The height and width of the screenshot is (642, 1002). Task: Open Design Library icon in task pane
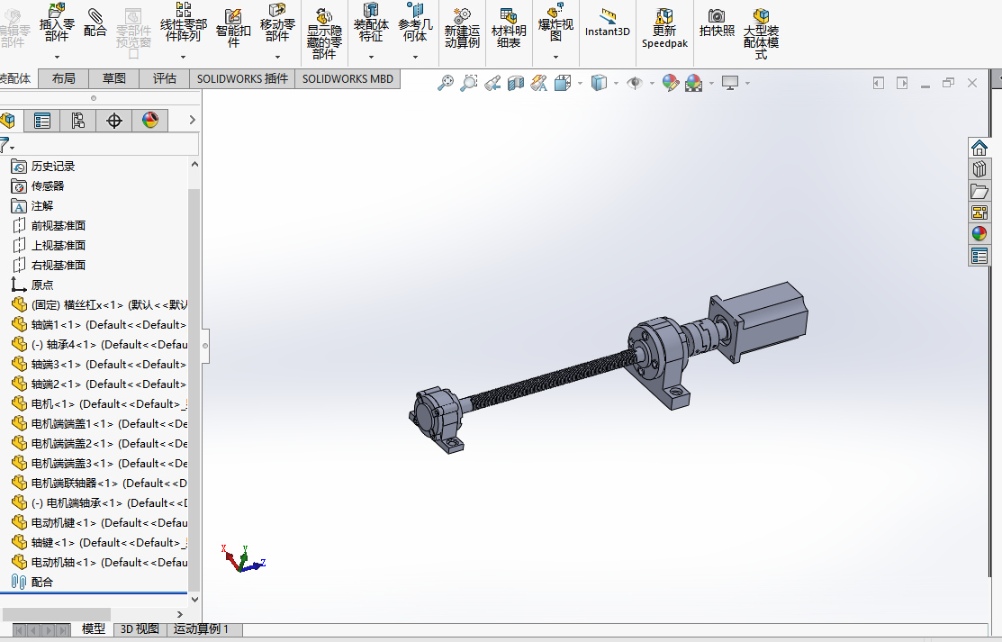pos(979,169)
